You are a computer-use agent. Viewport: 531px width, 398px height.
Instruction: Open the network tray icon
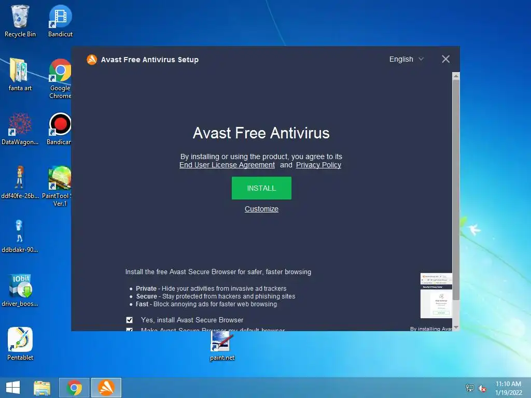tap(469, 388)
